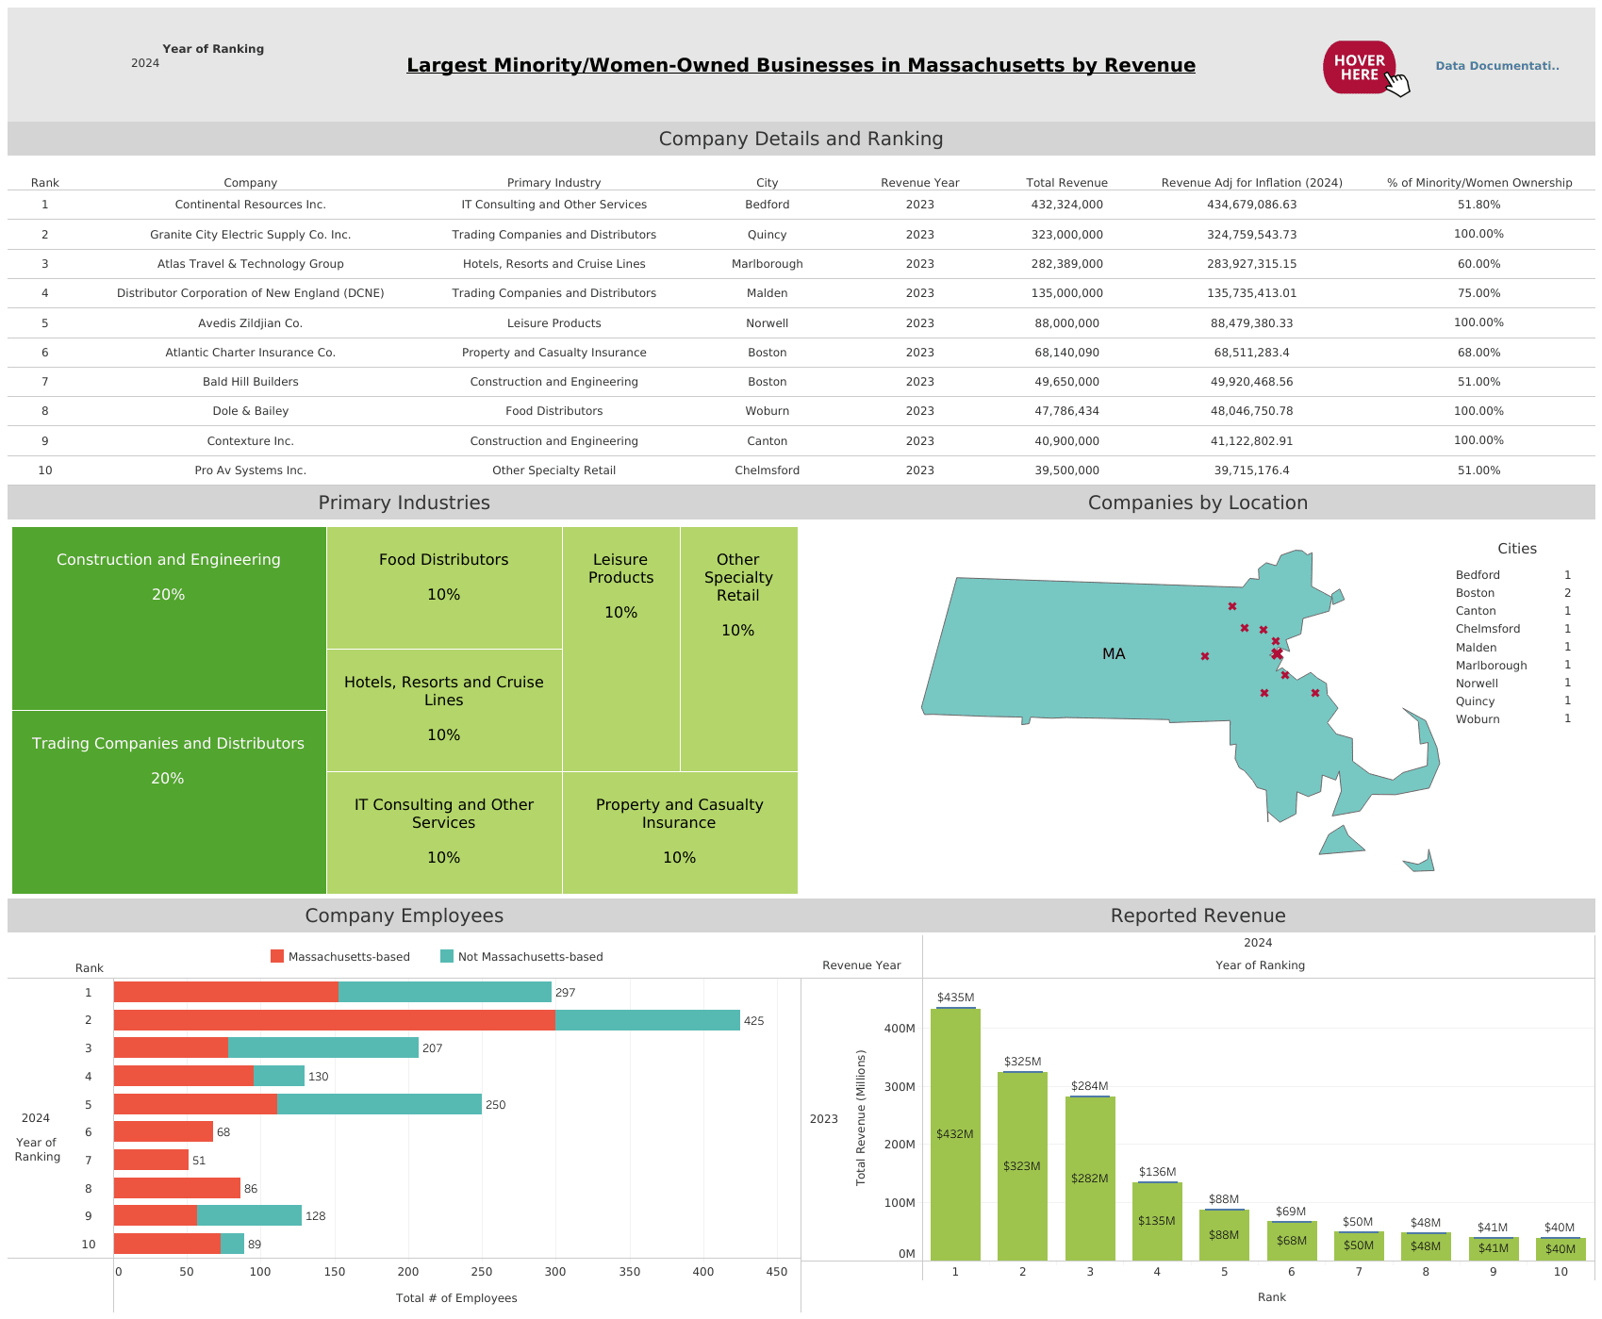Screen dimensions: 1602x1319
Task: Click the Company column header
Action: (x=251, y=183)
